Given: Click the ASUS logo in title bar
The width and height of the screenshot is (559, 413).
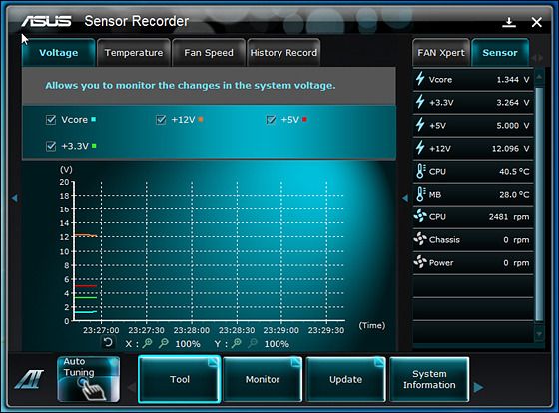Looking at the screenshot, I should tap(46, 21).
